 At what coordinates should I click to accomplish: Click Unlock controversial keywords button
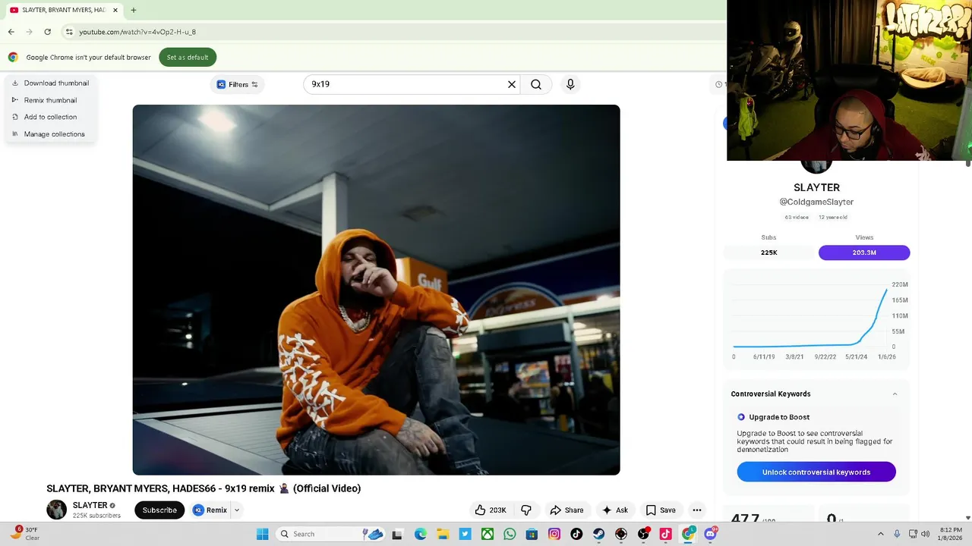point(816,472)
